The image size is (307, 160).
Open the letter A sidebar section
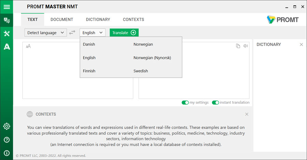(x=7, y=47)
